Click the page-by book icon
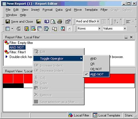This screenshot has width=138, height=119. pos(54,29)
